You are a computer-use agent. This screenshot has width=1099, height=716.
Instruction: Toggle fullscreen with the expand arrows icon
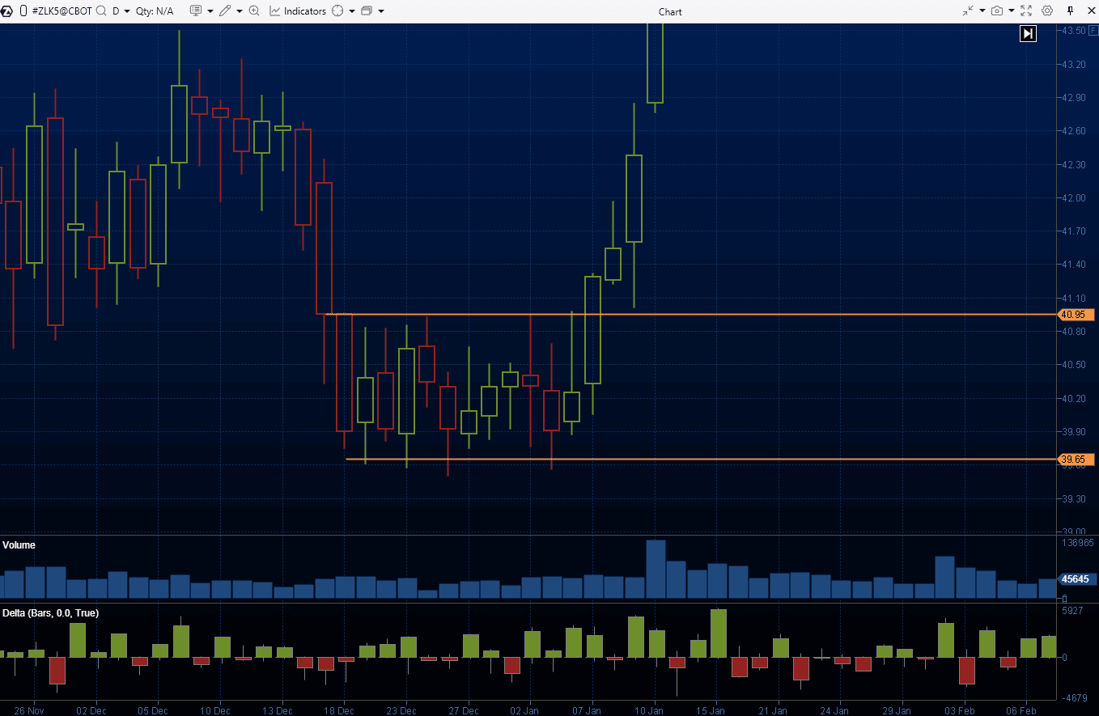[x=1026, y=11]
